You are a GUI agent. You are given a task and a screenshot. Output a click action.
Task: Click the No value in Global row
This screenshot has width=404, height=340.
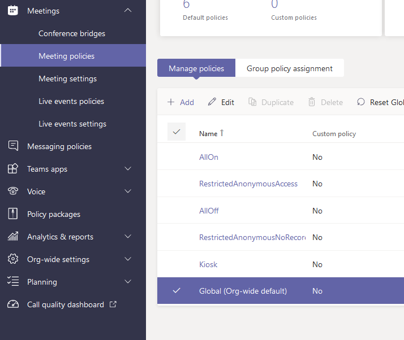coord(317,291)
